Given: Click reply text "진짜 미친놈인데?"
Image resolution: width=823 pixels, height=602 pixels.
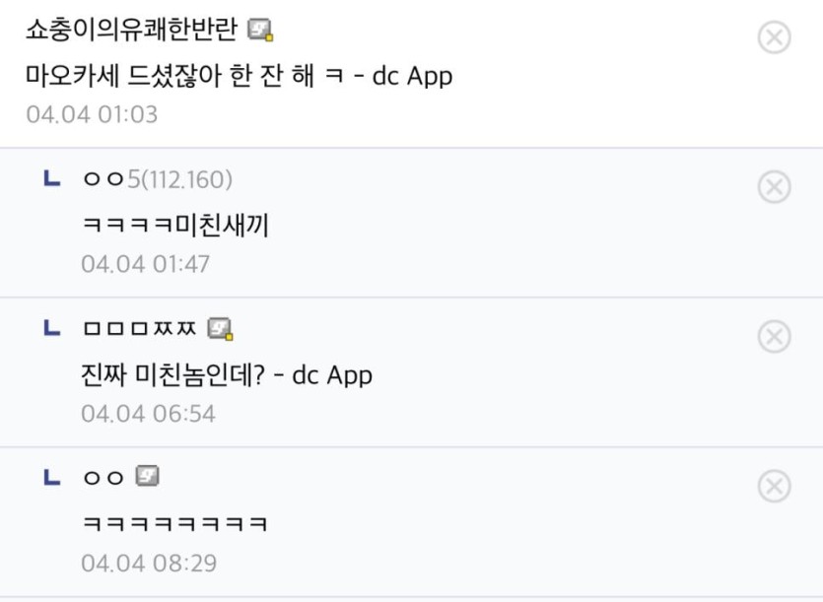Looking at the screenshot, I should pos(227,374).
